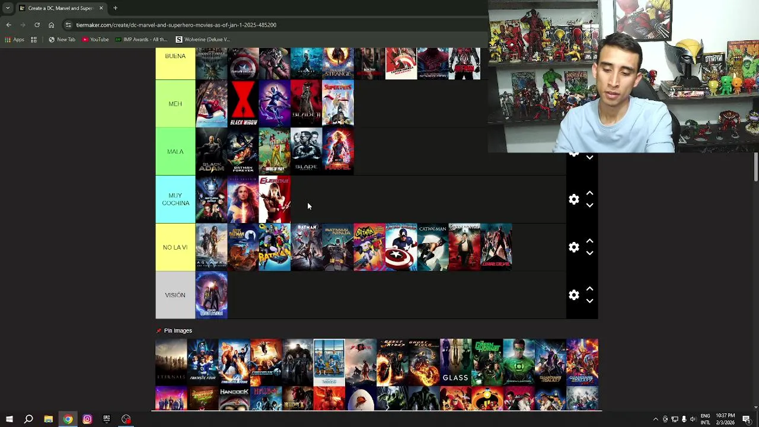Move VISIÓN tier up with arrow
Viewport: 759px width, 427px height.
(x=589, y=289)
